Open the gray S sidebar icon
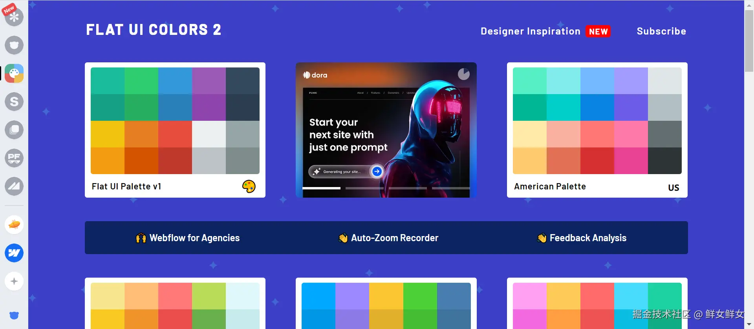Screen dimensions: 754x329 click(14, 102)
